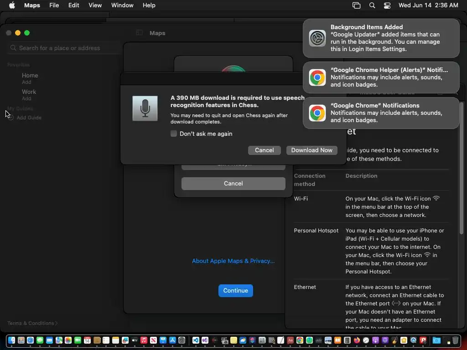Click the speech recognition microphone icon
Screen dimensions: 467x350
(x=145, y=108)
